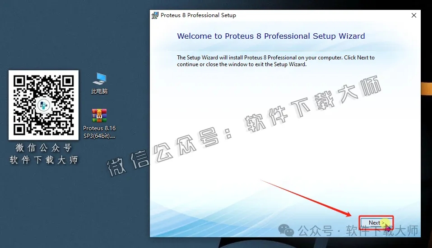Click the QR code image on the desktop
Viewport: 432px width, 248px height.
point(43,105)
